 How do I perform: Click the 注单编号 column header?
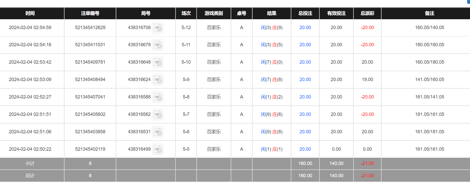90,13
